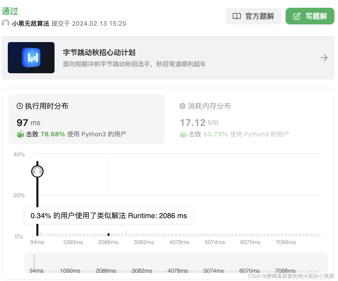
Task: Click the green 写题解 button
Action: point(310,16)
